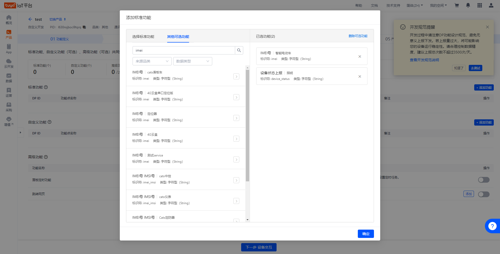Click the 确定 confirm button
The height and width of the screenshot is (254, 500).
coord(366,234)
